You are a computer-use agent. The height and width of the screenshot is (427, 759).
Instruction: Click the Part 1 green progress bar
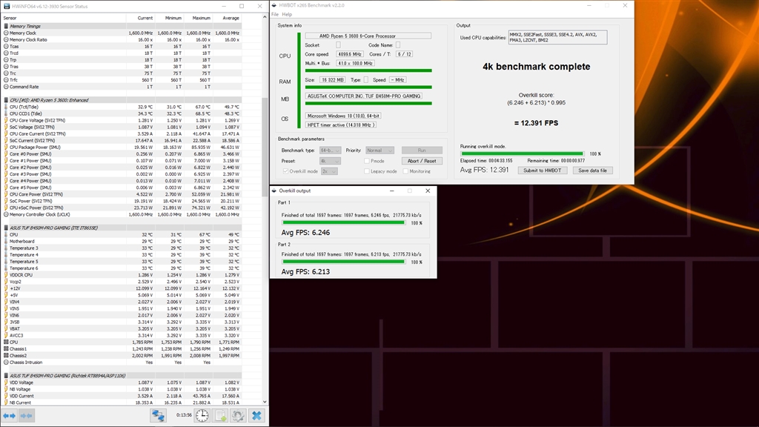tap(343, 222)
